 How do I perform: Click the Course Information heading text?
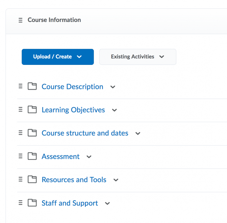54,20
